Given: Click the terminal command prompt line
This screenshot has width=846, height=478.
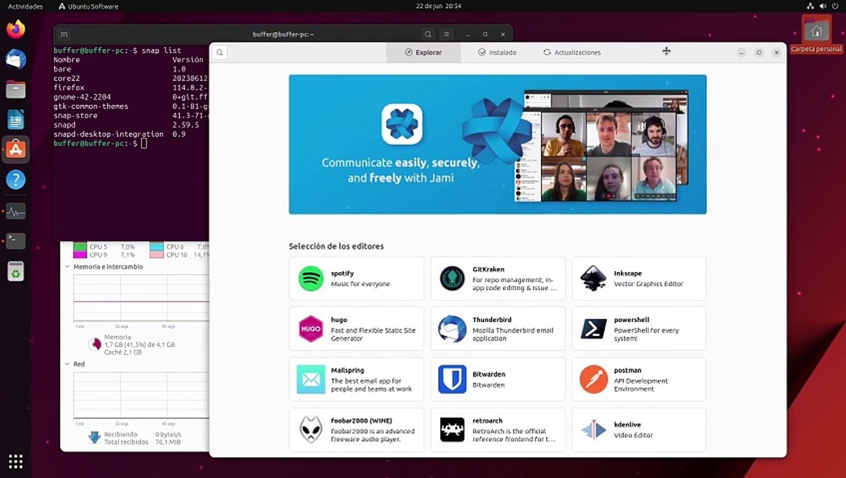Looking at the screenshot, I should tap(100, 143).
